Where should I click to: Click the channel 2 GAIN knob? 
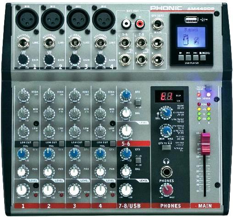click(49, 60)
